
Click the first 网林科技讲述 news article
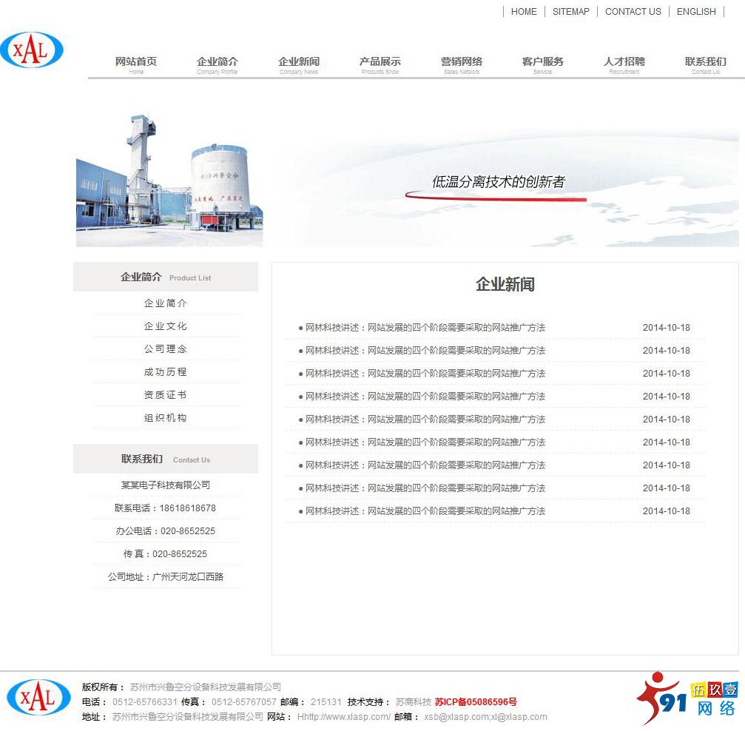[423, 327]
